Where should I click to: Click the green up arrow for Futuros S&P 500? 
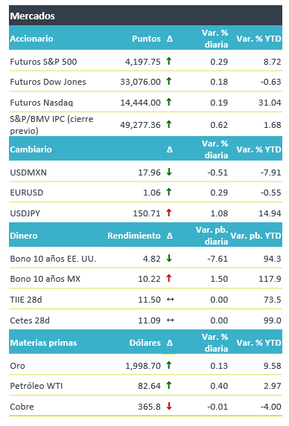pyautogui.click(x=169, y=61)
